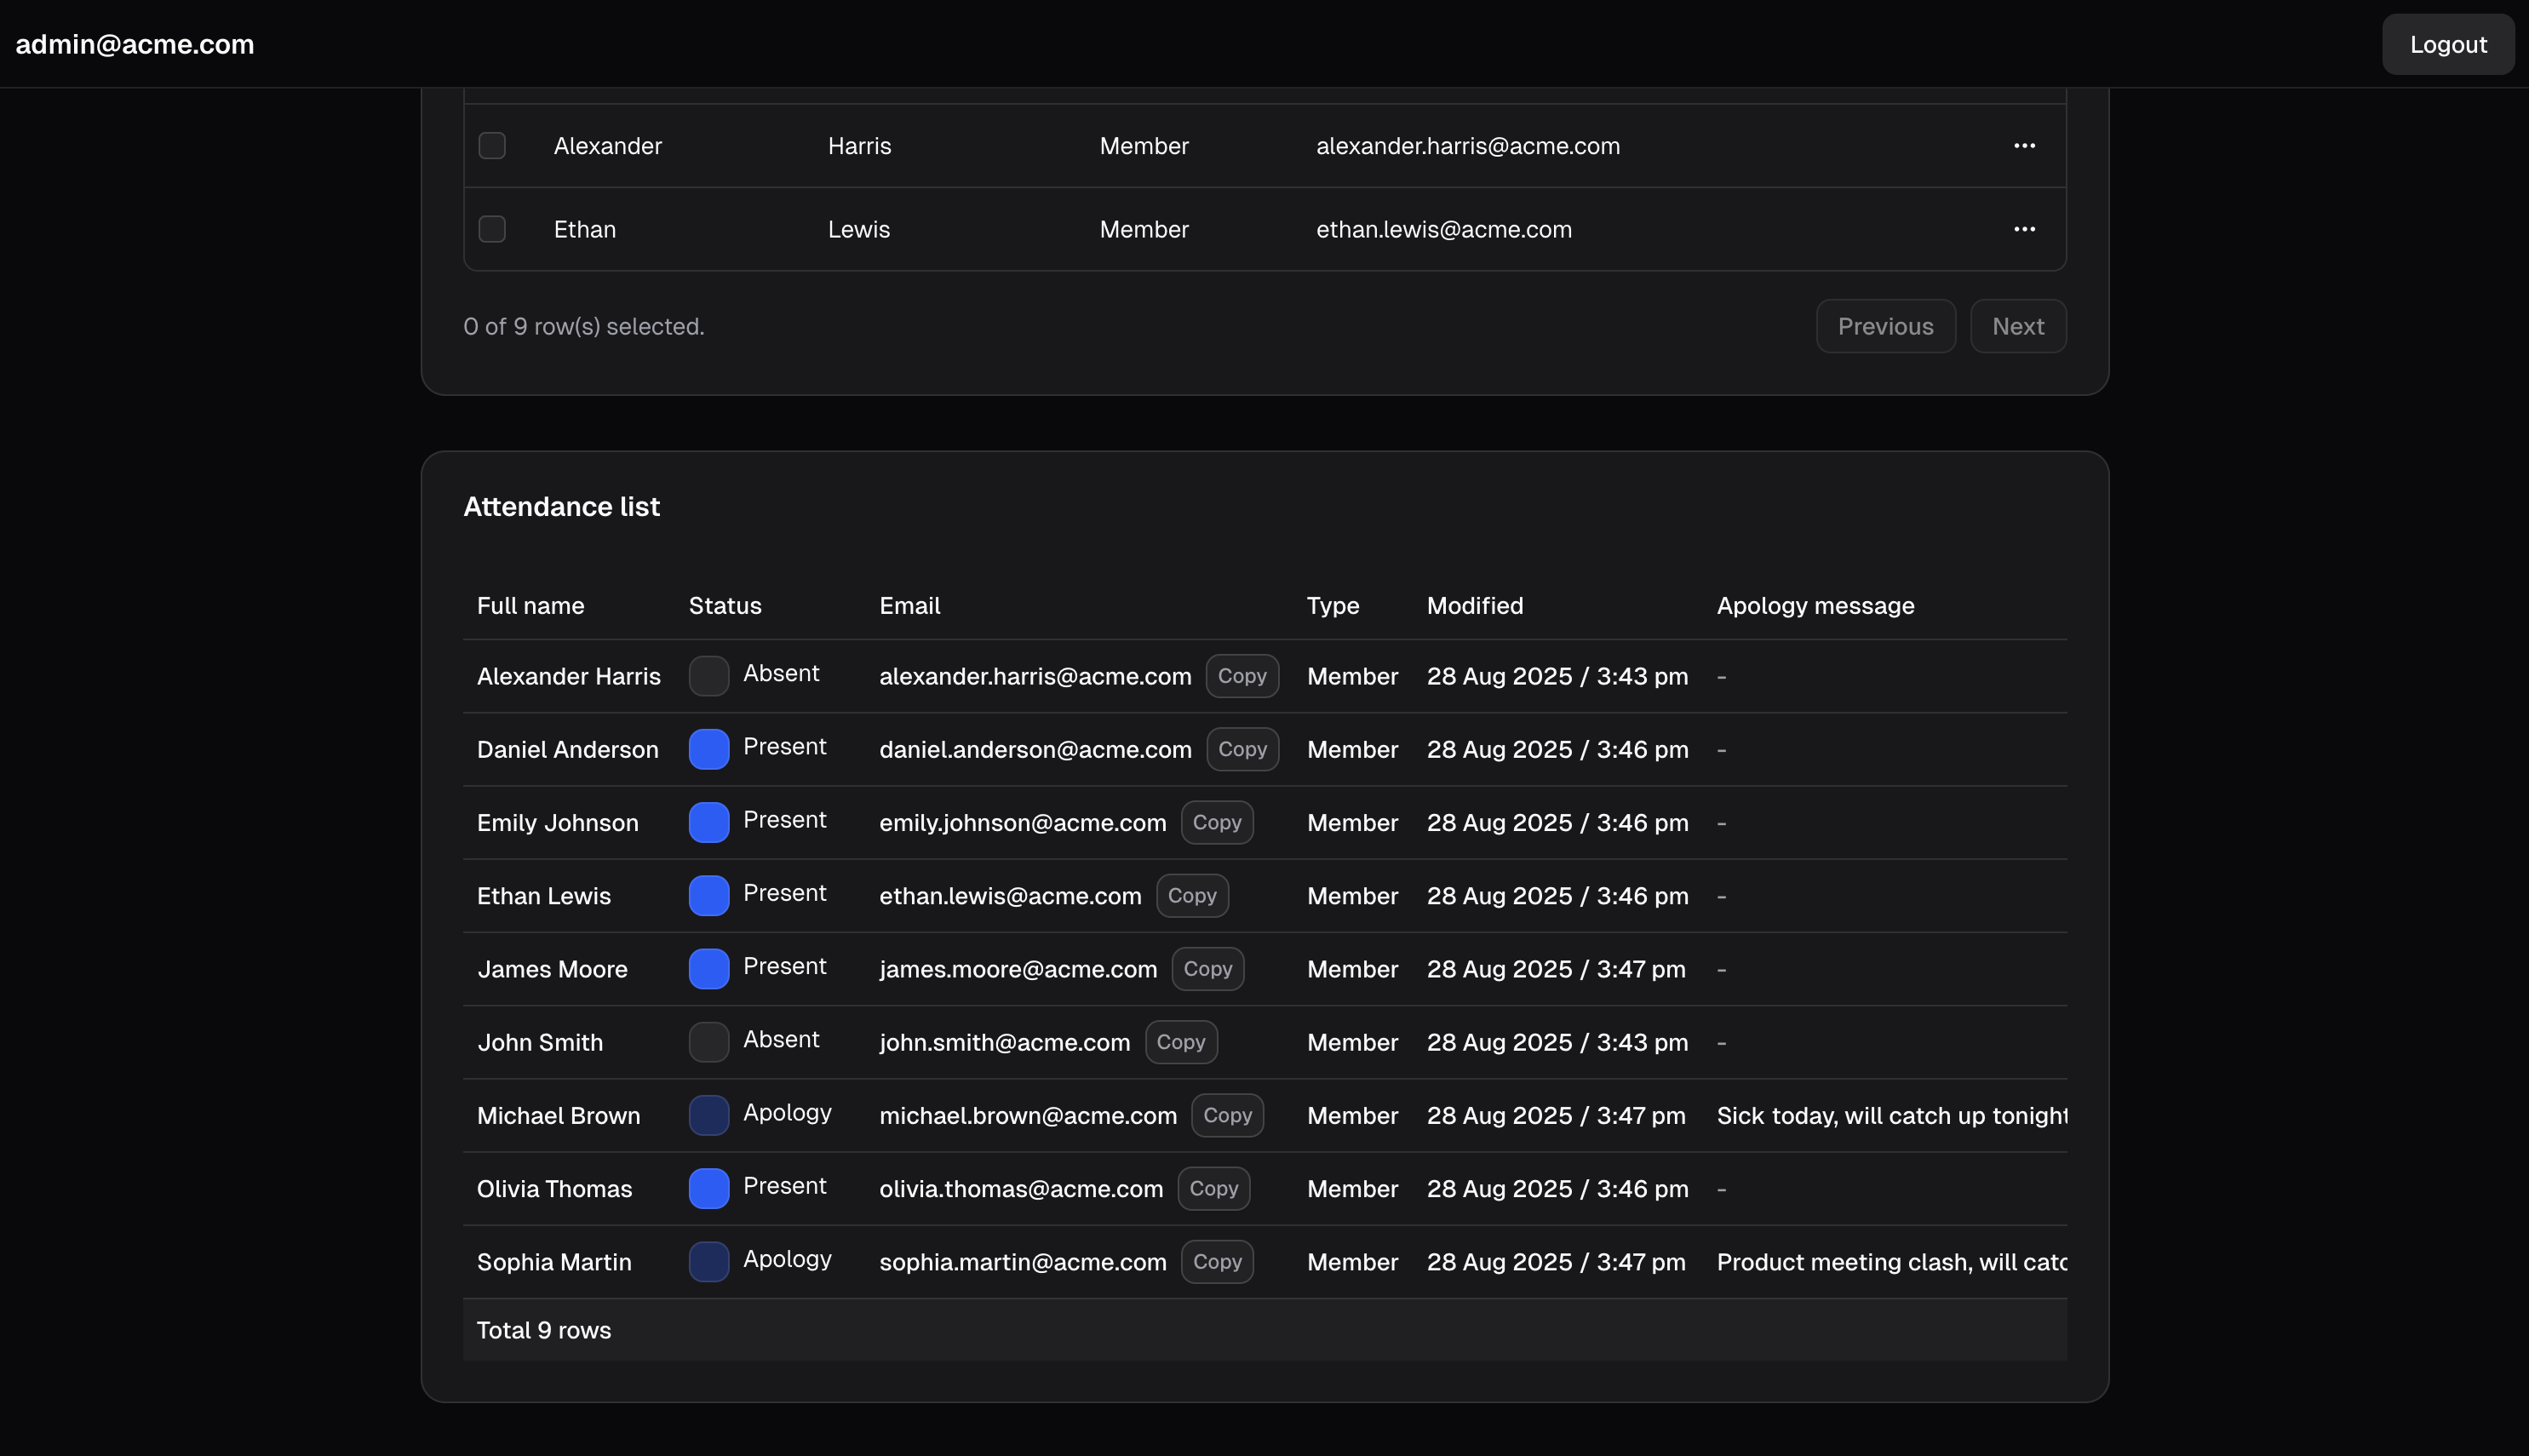The image size is (2529, 1456).
Task: Click the 'Sick today, will catch up tonight' message
Action: tap(1891, 1115)
